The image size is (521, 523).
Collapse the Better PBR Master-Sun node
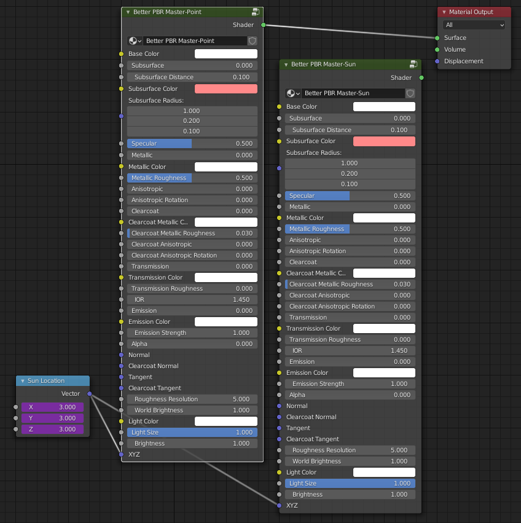(285, 64)
